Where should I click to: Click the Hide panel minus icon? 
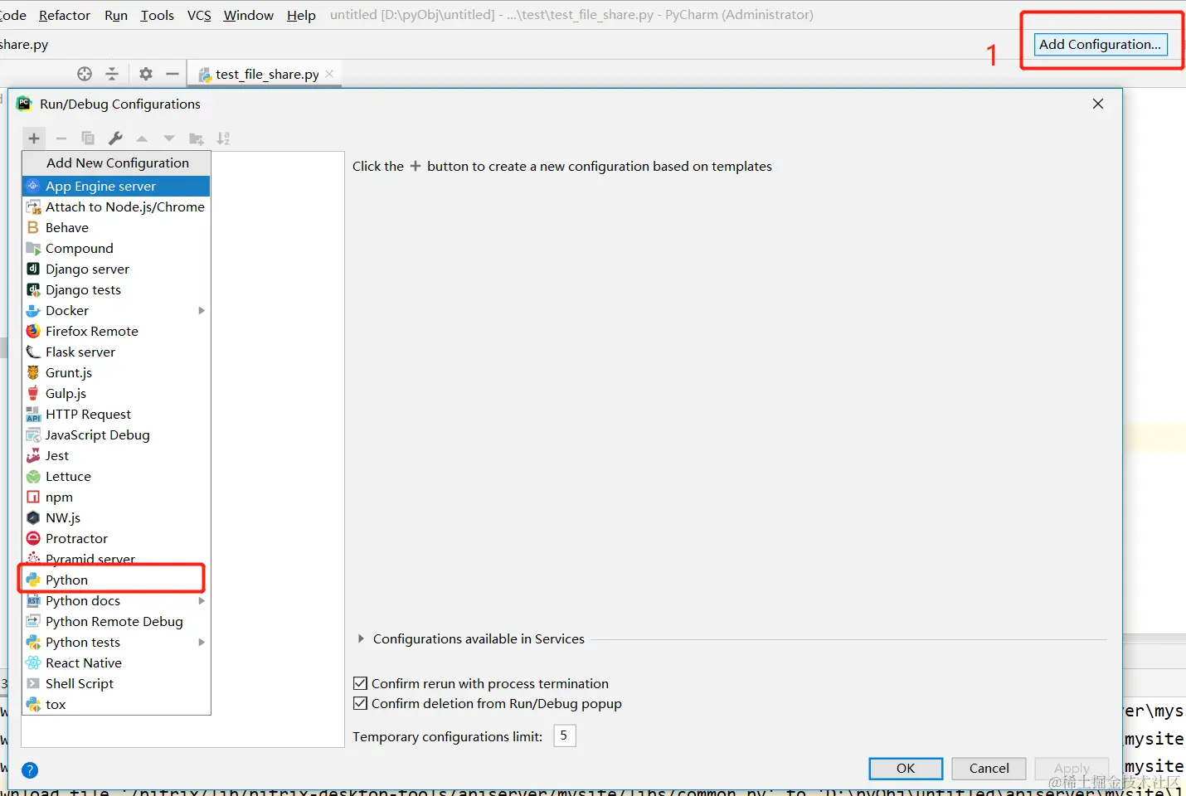pyautogui.click(x=173, y=74)
